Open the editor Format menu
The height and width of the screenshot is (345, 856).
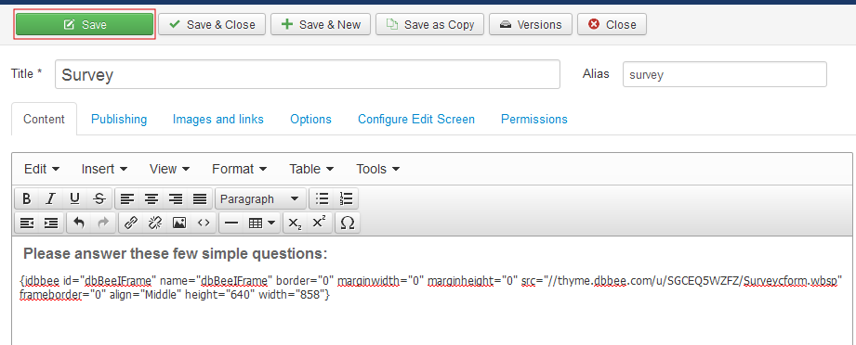click(x=240, y=169)
